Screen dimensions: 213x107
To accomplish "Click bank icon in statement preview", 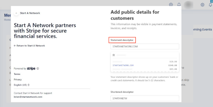I will (114, 55).
